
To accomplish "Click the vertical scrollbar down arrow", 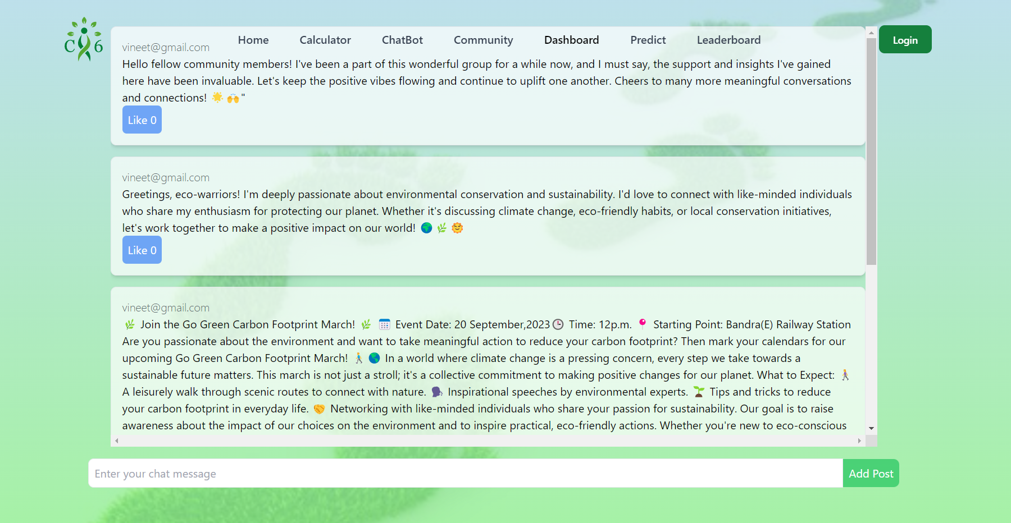I will pos(871,428).
